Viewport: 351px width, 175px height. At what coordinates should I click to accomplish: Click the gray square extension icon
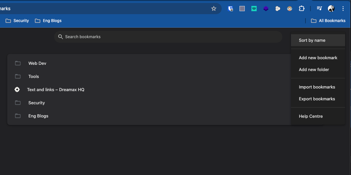(242, 9)
